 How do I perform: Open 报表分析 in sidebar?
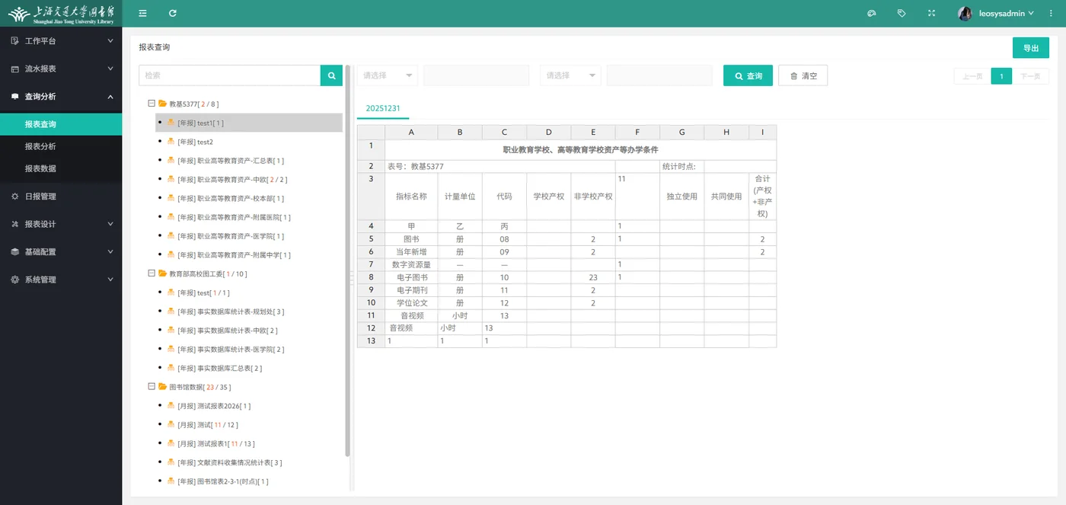(x=61, y=146)
